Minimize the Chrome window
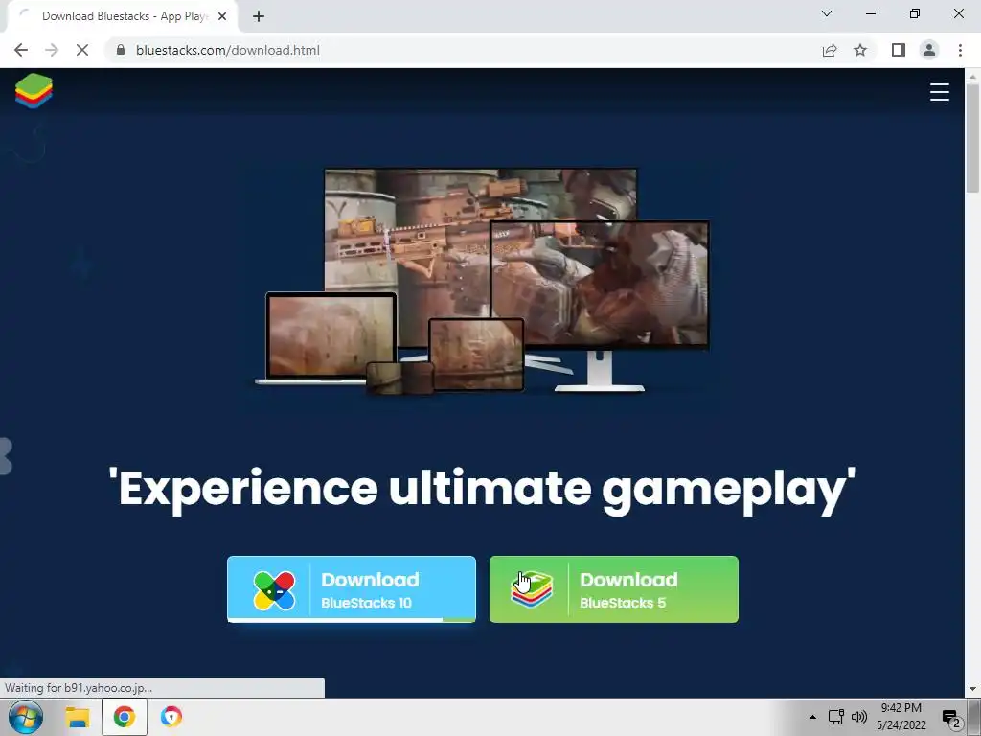 pos(870,13)
